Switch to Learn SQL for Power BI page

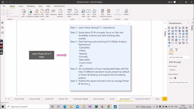click(x=143, y=99)
